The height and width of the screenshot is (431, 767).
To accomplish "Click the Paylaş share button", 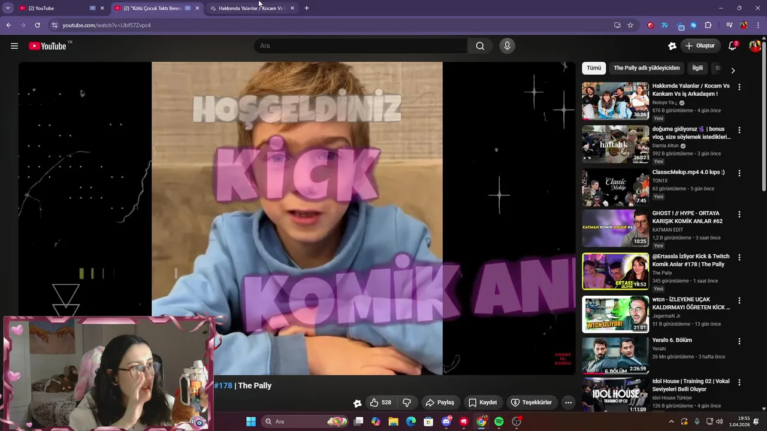I will pyautogui.click(x=440, y=403).
